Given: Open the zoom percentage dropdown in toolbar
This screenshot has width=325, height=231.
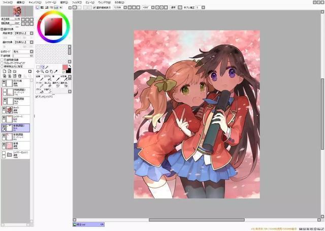Looking at the screenshot, I should click(x=125, y=8).
